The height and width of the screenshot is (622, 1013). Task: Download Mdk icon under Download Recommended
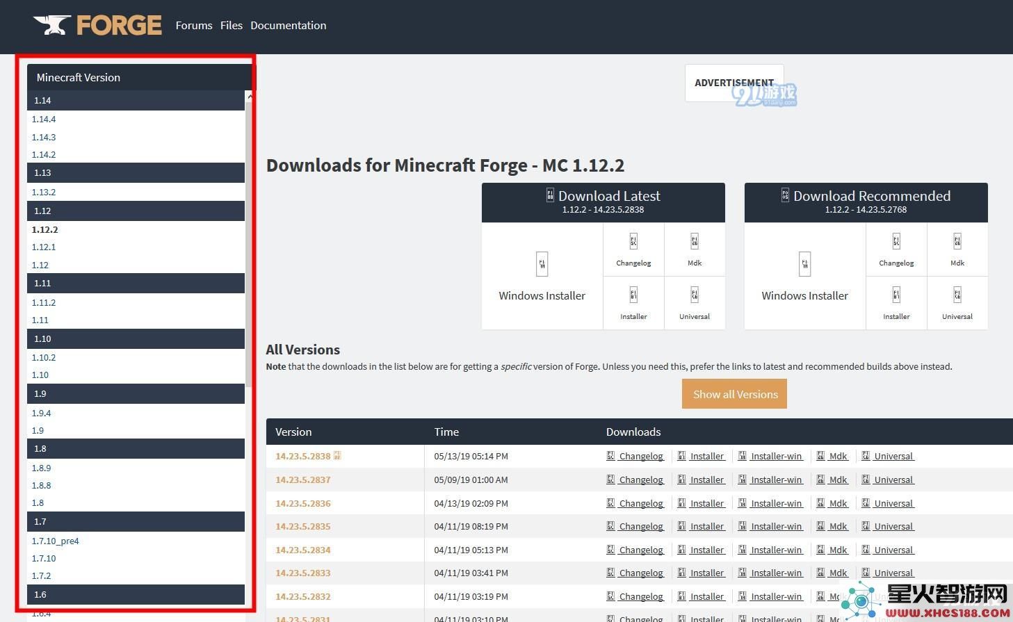[957, 241]
